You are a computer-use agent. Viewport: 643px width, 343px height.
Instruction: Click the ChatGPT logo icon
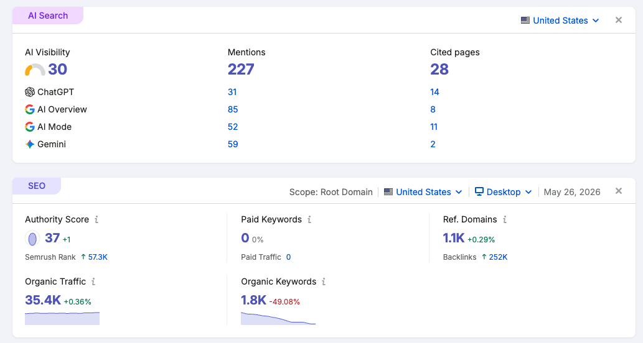29,92
